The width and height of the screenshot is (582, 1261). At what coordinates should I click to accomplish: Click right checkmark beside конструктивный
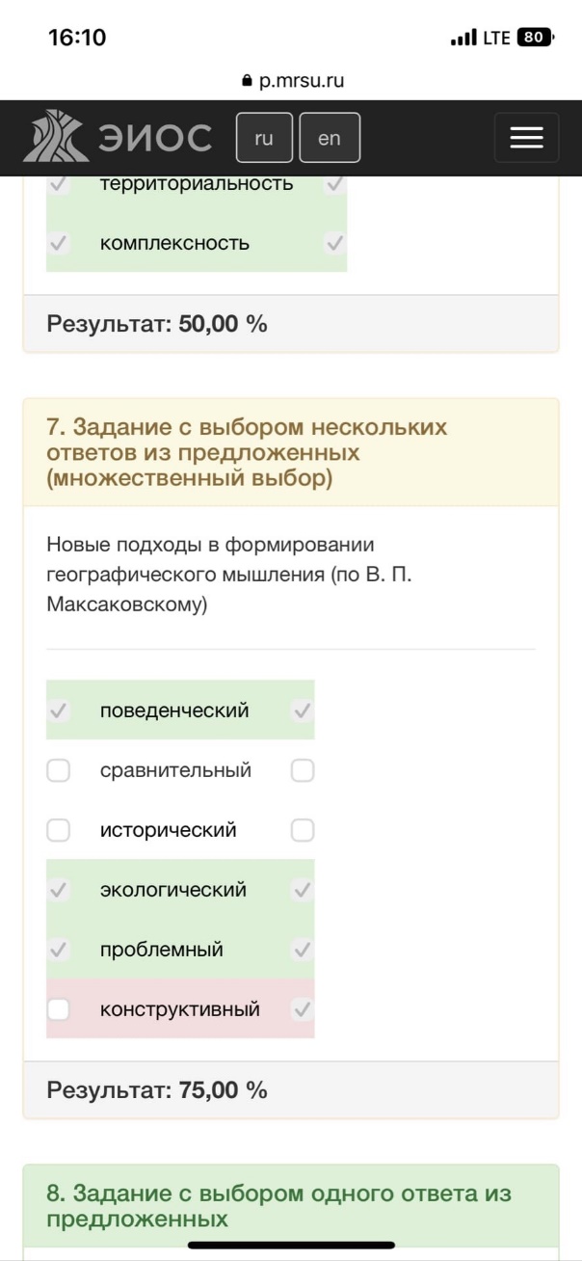(303, 1009)
